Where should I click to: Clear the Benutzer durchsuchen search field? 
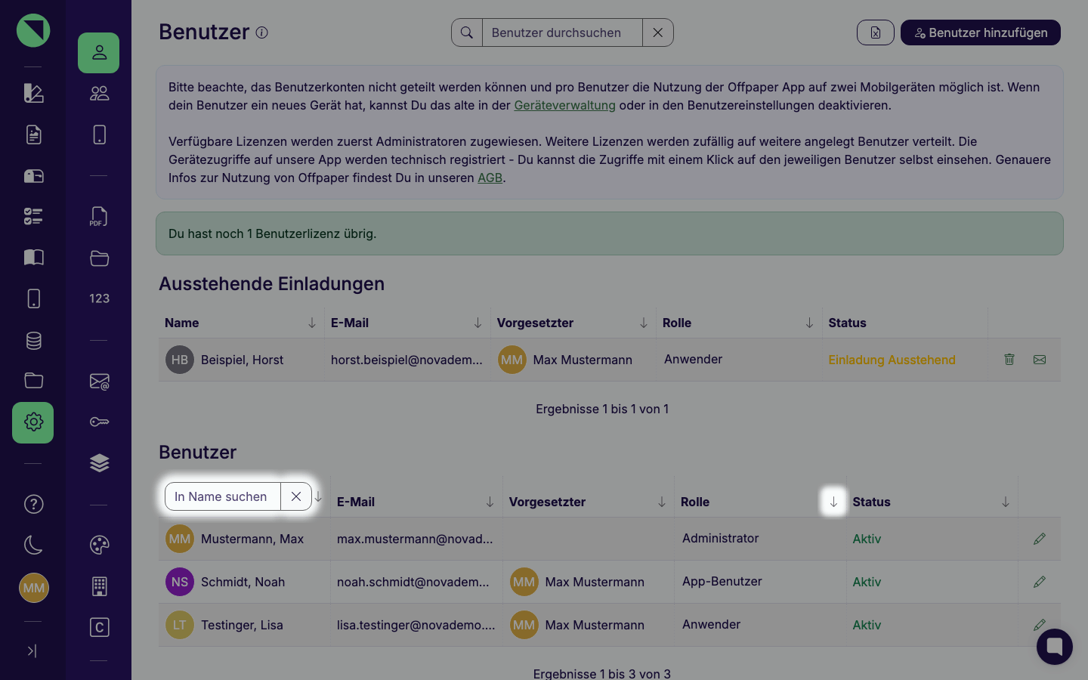point(657,32)
